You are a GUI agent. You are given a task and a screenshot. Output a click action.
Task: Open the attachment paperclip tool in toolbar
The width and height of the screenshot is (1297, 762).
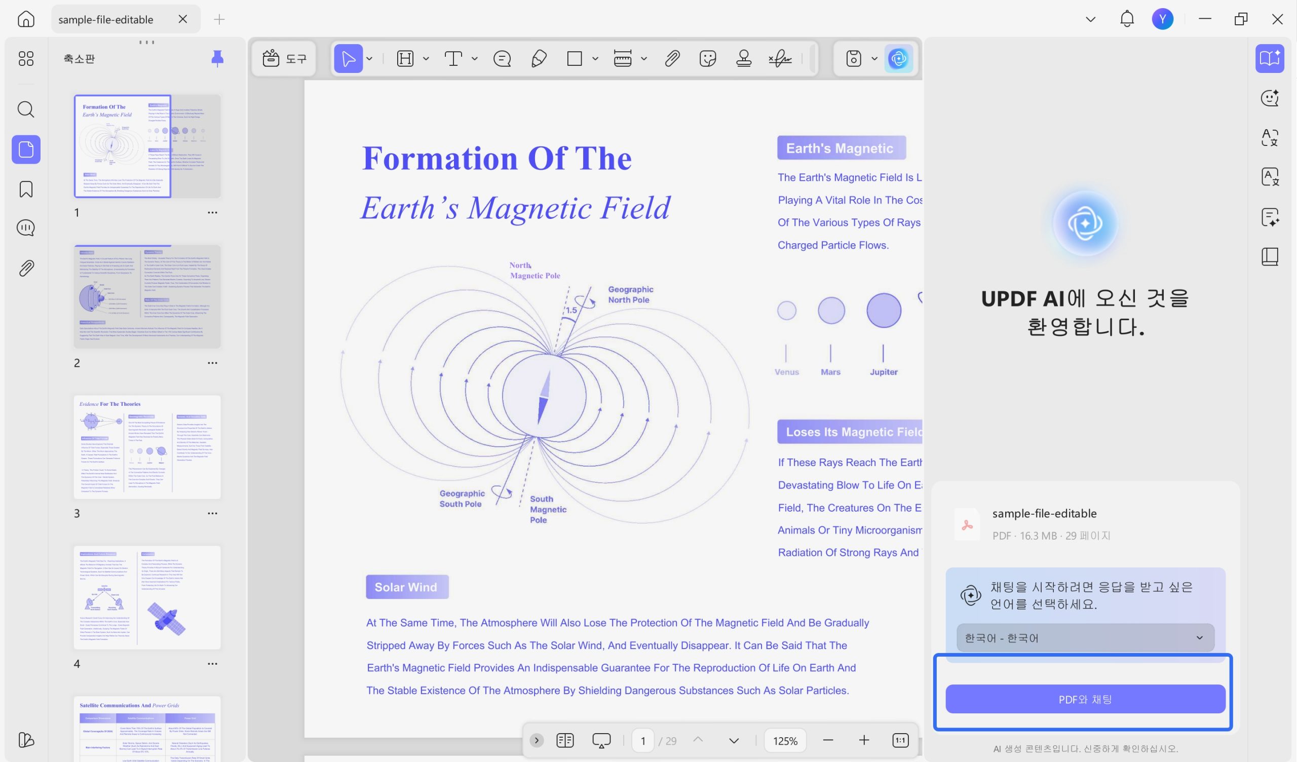pyautogui.click(x=672, y=59)
